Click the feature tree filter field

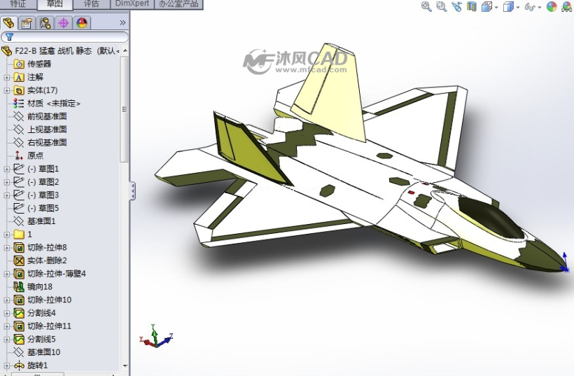tap(65, 36)
